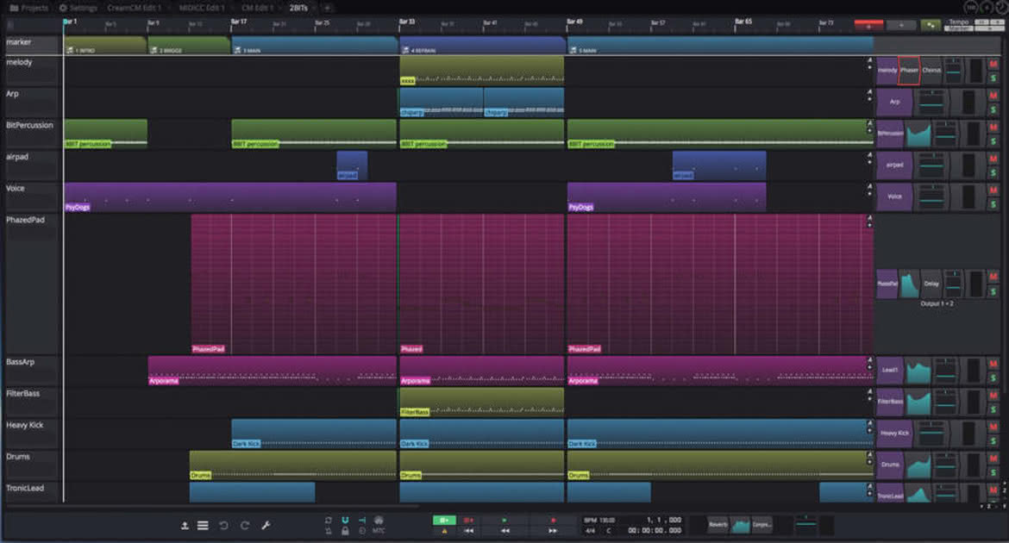Click the green add-track button at top right
The height and width of the screenshot is (543, 1009).
(931, 25)
